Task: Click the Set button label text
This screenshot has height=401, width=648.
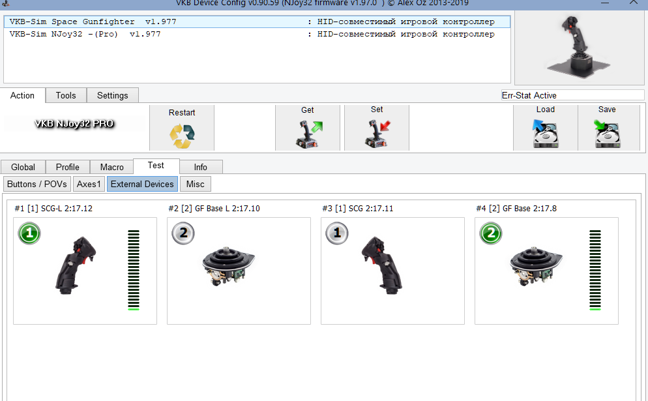Action: (377, 110)
